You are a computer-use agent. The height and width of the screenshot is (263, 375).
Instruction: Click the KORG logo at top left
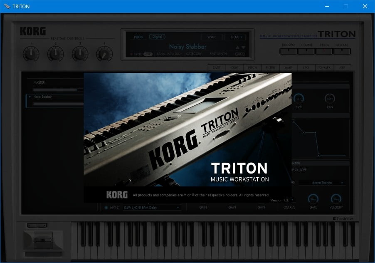click(x=33, y=31)
